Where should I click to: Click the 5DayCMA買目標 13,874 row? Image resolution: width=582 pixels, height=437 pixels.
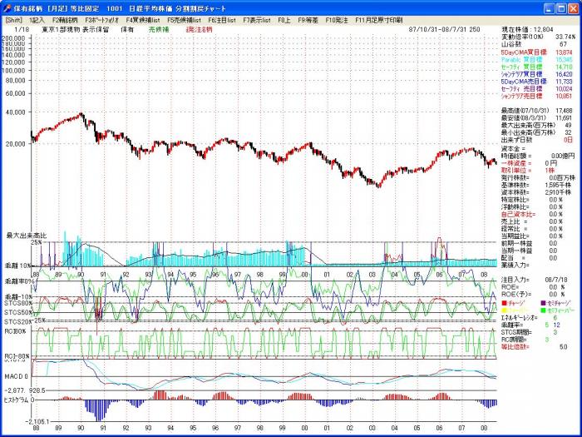tap(537, 52)
